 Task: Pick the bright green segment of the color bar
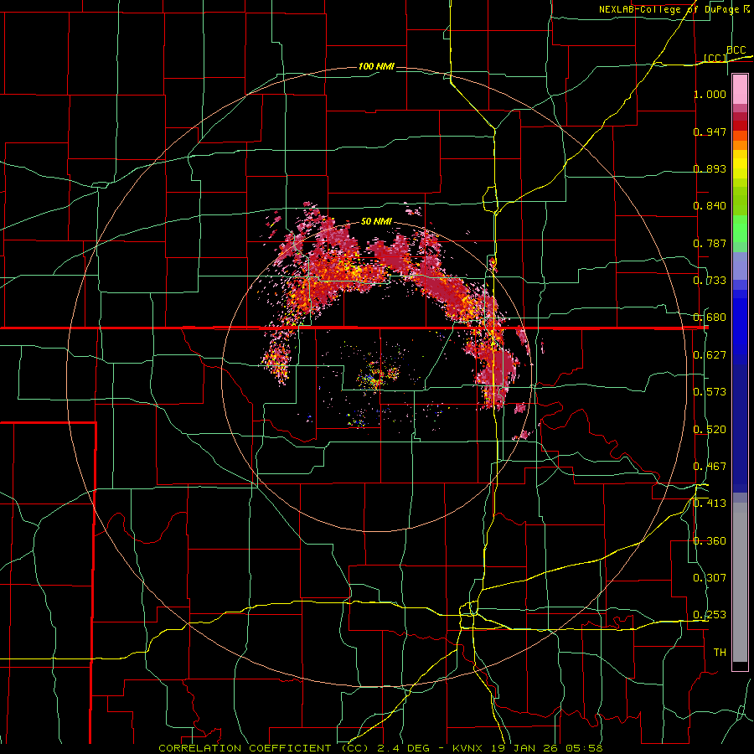pyautogui.click(x=740, y=230)
